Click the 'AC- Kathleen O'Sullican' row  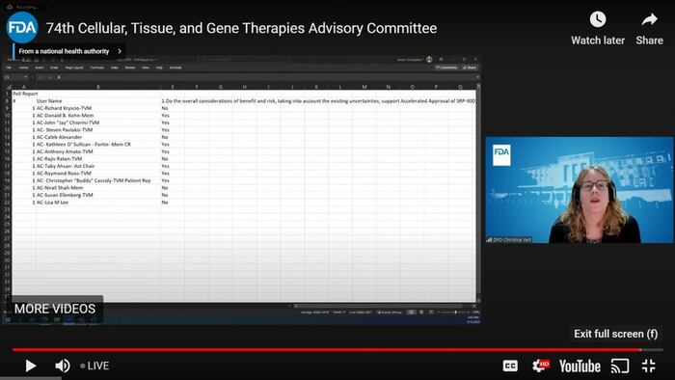coord(84,144)
